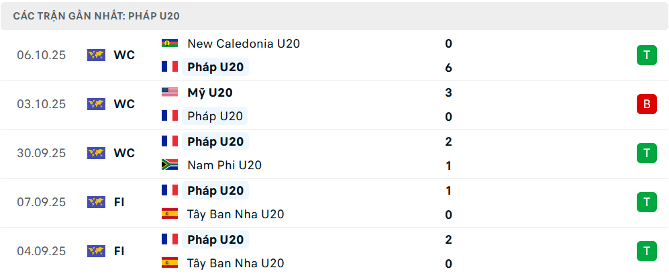Click the South Africa flag icon
The height and width of the screenshot is (276, 669).
click(x=170, y=165)
